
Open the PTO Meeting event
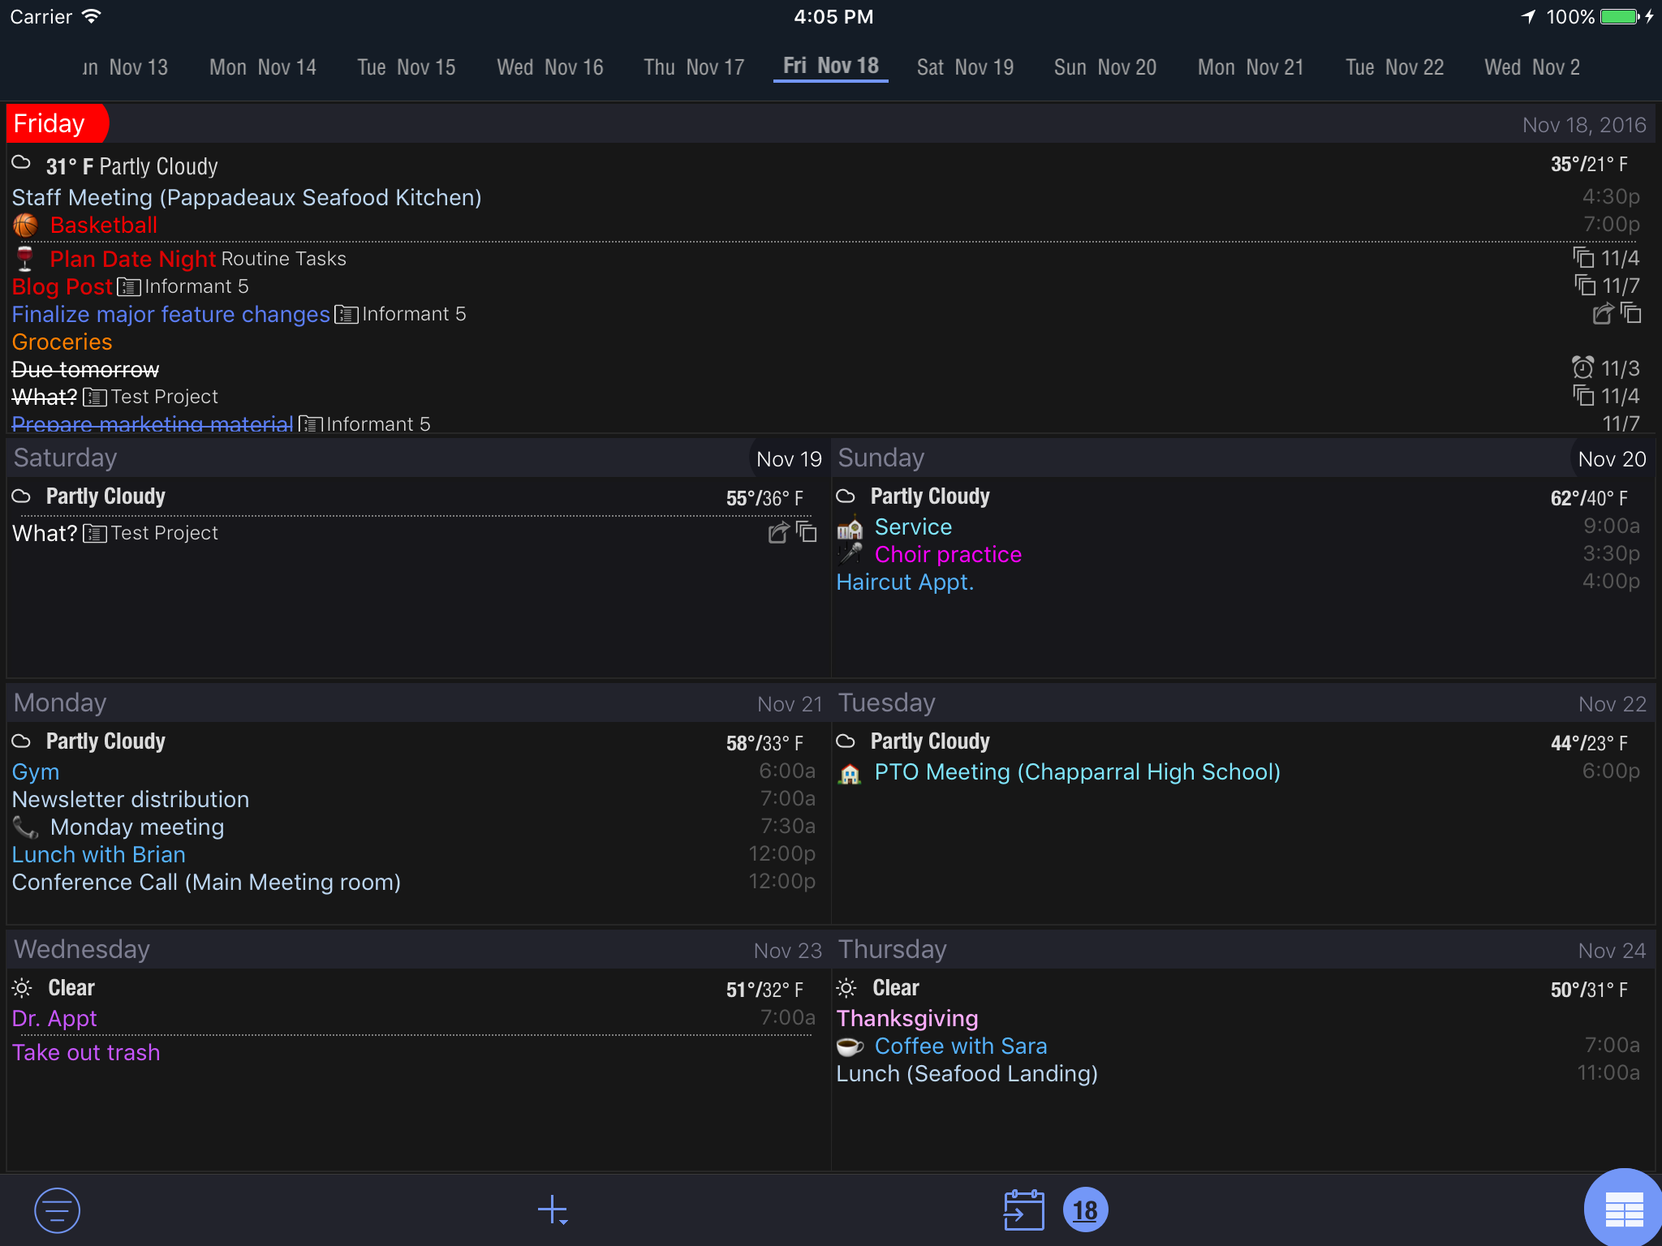click(1077, 771)
